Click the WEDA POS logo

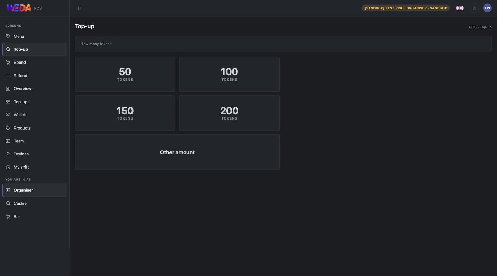pos(24,8)
